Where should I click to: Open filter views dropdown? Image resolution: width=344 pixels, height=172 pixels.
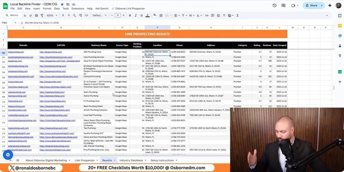(x=230, y=15)
